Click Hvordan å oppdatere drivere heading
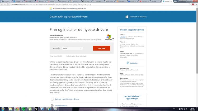This screenshot has width=198, height=111. pyautogui.click(x=132, y=30)
